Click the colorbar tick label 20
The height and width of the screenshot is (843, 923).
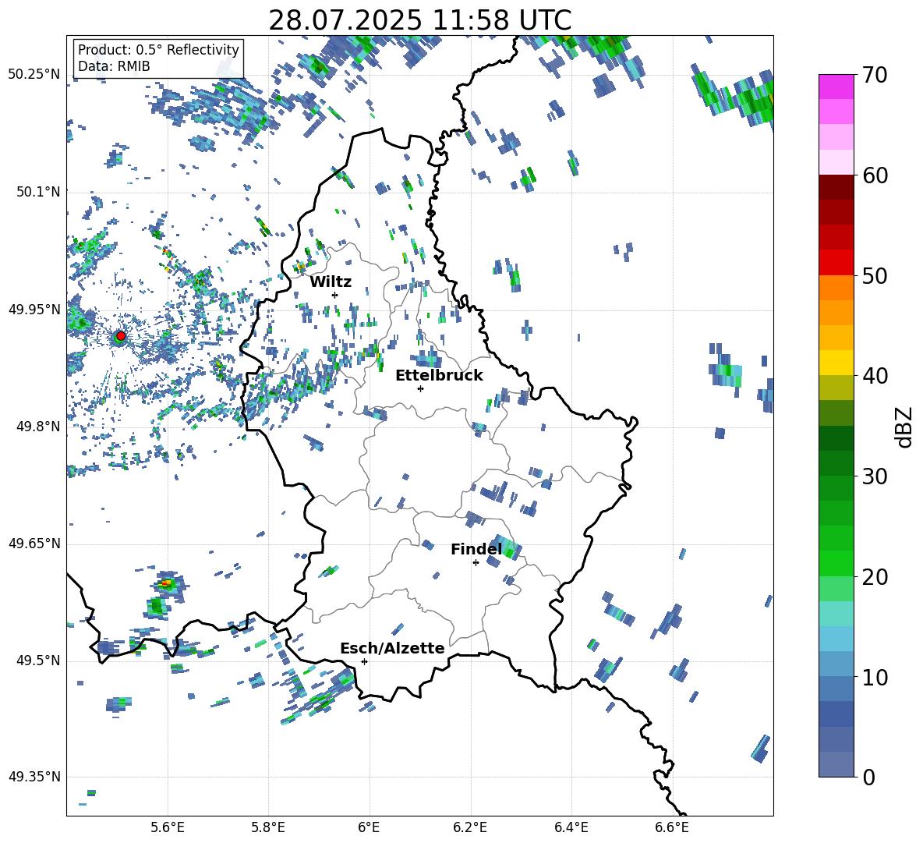tap(875, 577)
